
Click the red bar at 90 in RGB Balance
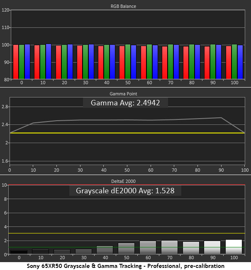(207, 63)
